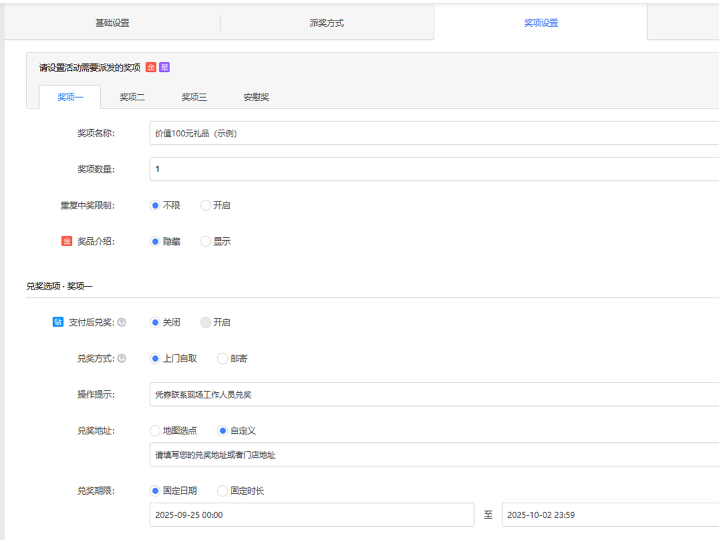Click the 兑奖选项 · 奖项一 section heading
This screenshot has width=719, height=540.
click(x=59, y=286)
